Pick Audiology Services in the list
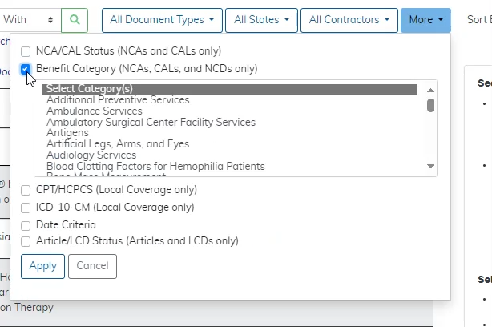This screenshot has width=492, height=327. (x=91, y=155)
